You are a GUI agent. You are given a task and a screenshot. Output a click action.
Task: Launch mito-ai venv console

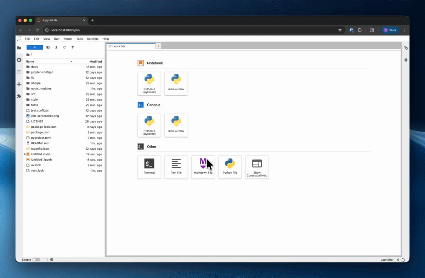176,125
